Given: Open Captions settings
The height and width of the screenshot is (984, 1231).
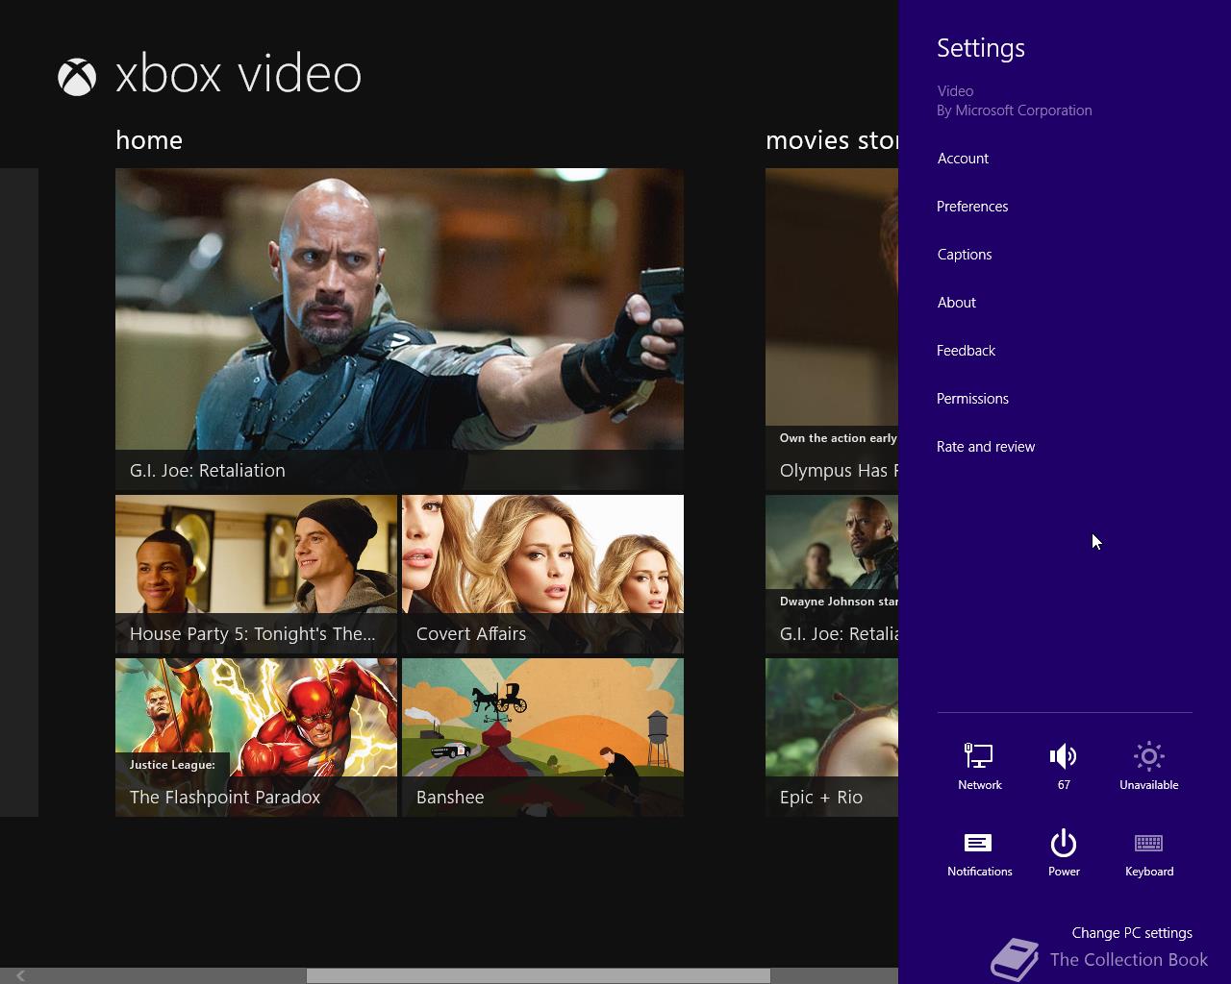Looking at the screenshot, I should 965,255.
